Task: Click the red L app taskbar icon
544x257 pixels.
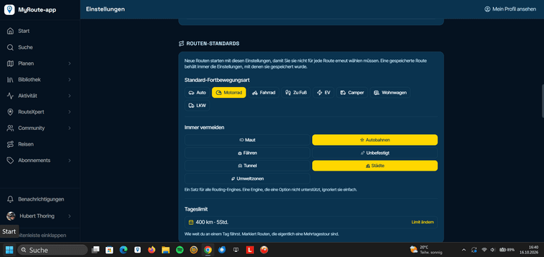Action: click(x=250, y=250)
